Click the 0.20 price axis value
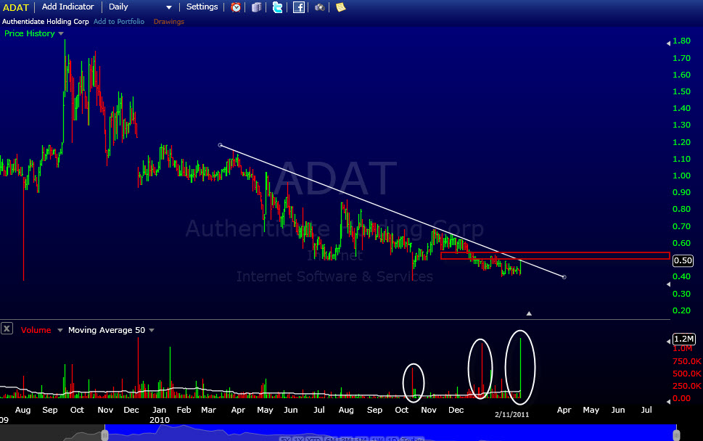This screenshot has height=441, width=703. point(681,310)
